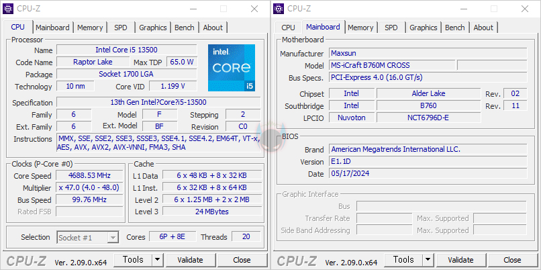Click the Bus Speed 99.76 MHz value

[89, 199]
